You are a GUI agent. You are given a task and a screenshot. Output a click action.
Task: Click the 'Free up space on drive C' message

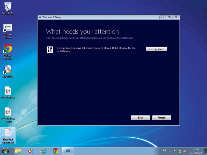pos(96,49)
